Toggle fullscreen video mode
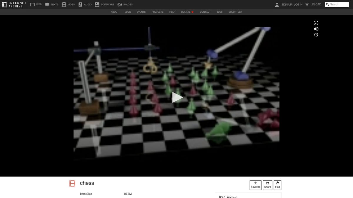This screenshot has height=198, width=353. (316, 23)
